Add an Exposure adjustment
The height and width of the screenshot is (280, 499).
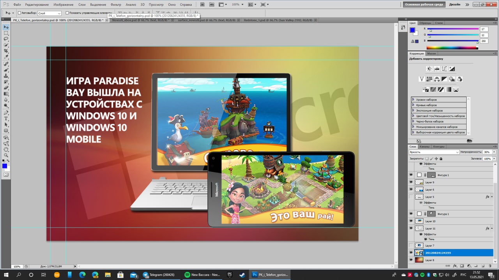pos(452,69)
